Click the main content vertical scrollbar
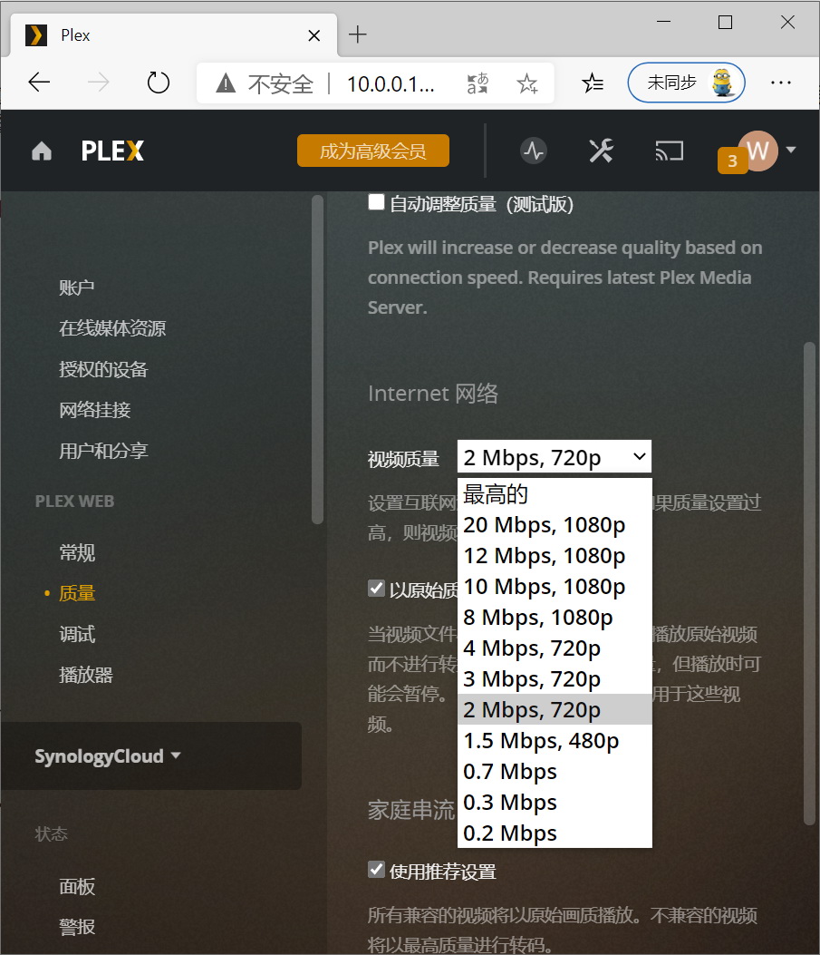The width and height of the screenshot is (820, 955). point(809,583)
